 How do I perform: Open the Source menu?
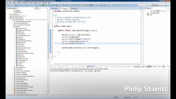14,3
